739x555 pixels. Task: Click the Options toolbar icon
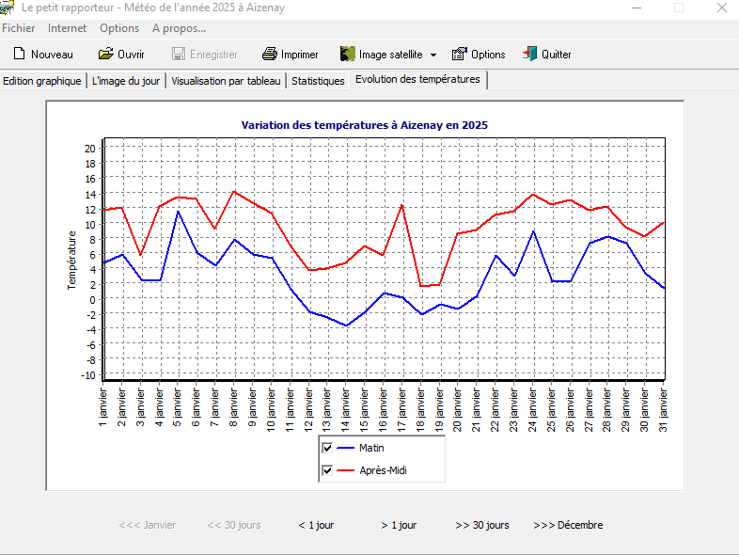pyautogui.click(x=460, y=54)
